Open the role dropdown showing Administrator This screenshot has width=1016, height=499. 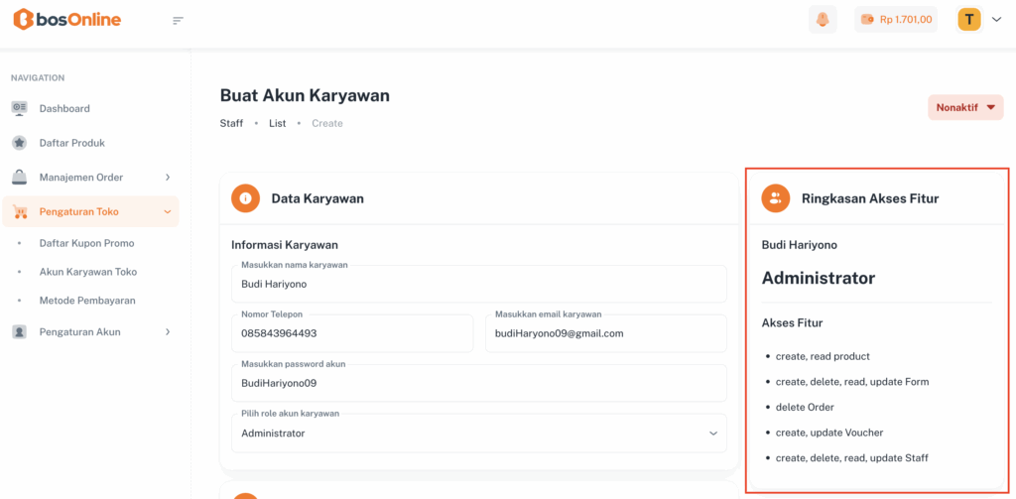tap(479, 434)
